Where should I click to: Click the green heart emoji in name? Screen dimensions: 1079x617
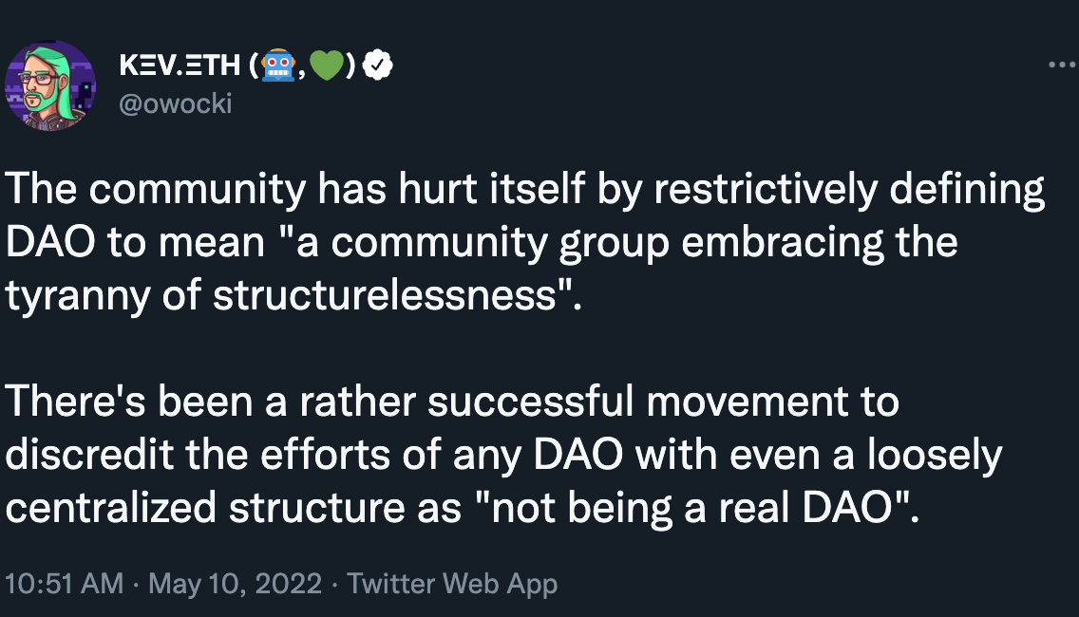(326, 66)
